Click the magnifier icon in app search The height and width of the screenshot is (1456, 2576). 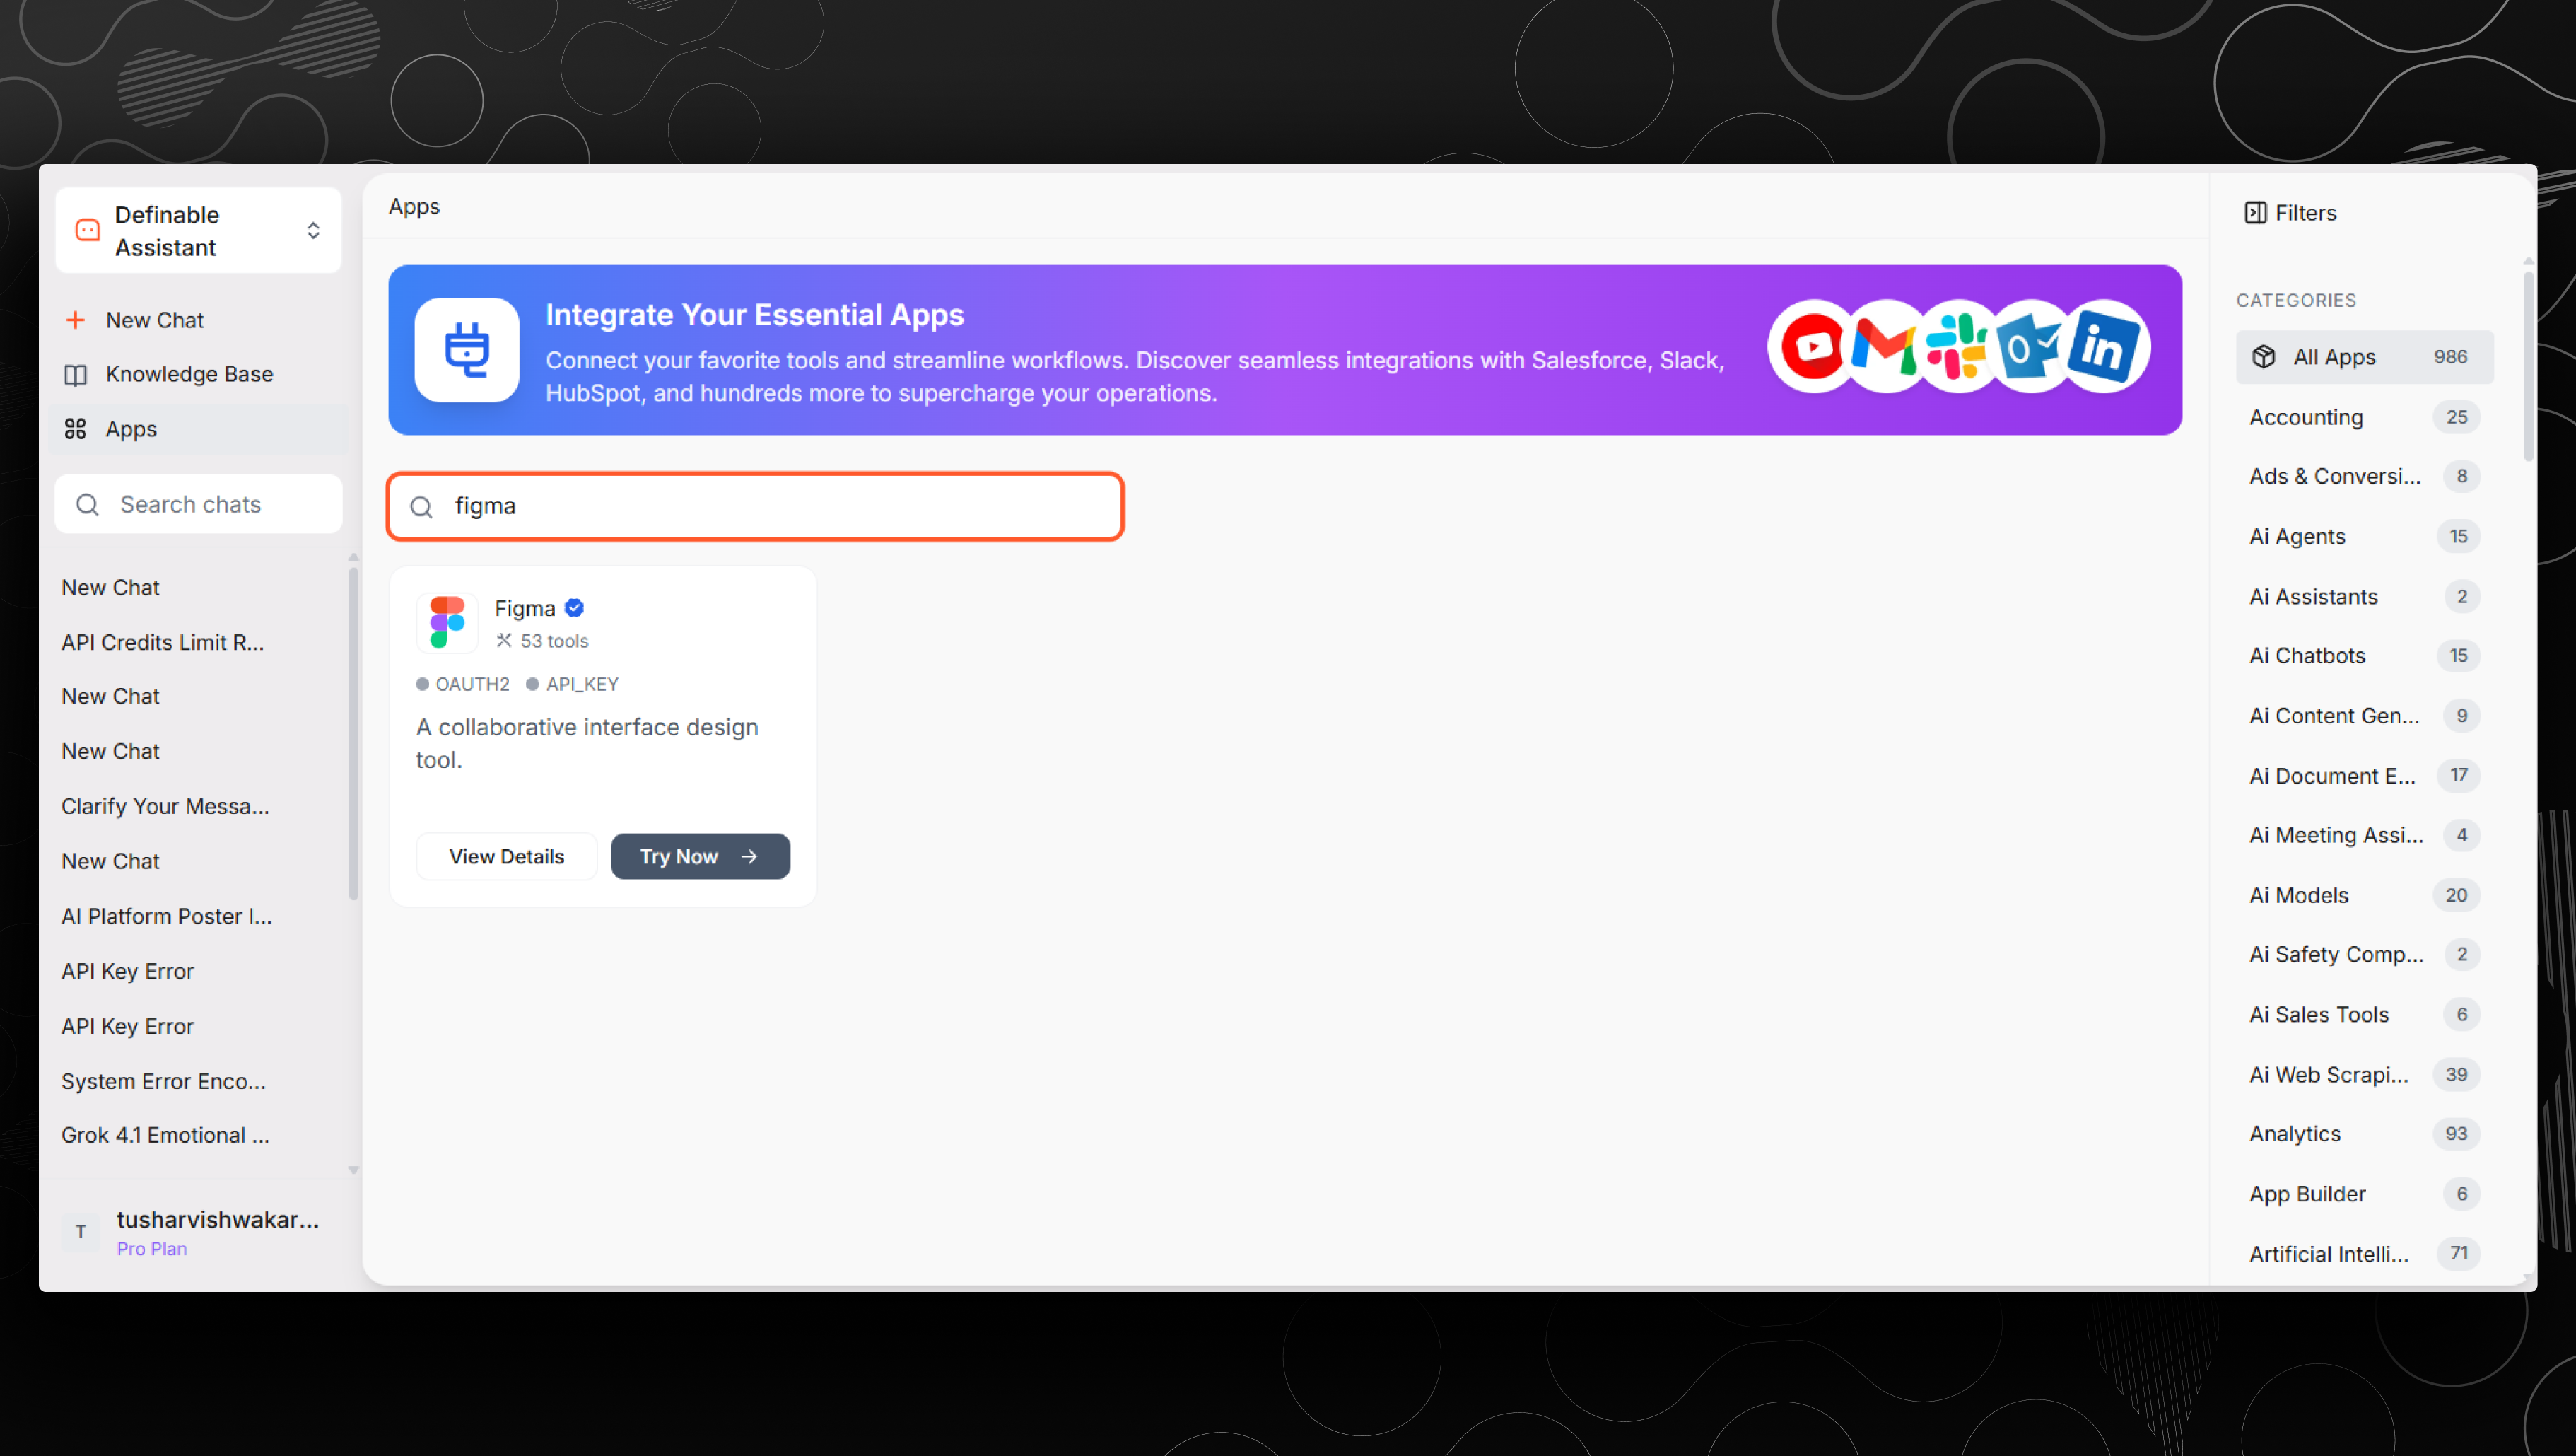click(x=422, y=507)
